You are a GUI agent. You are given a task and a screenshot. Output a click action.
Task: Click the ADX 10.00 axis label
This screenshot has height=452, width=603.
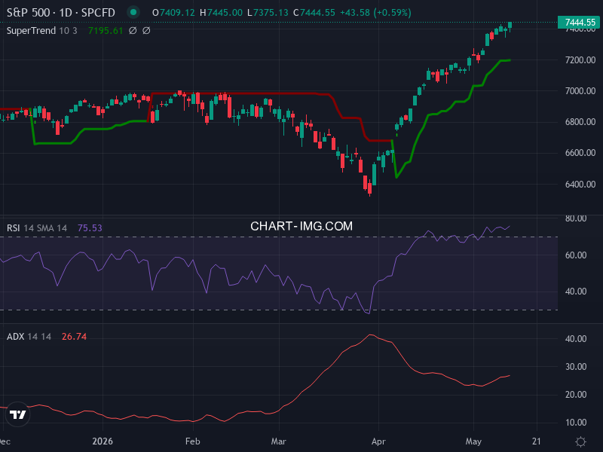click(x=576, y=423)
